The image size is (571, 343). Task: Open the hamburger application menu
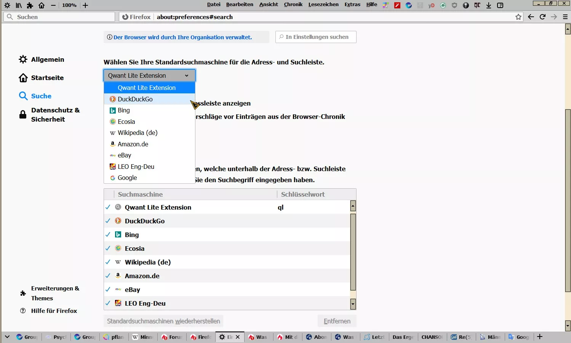tap(565, 17)
